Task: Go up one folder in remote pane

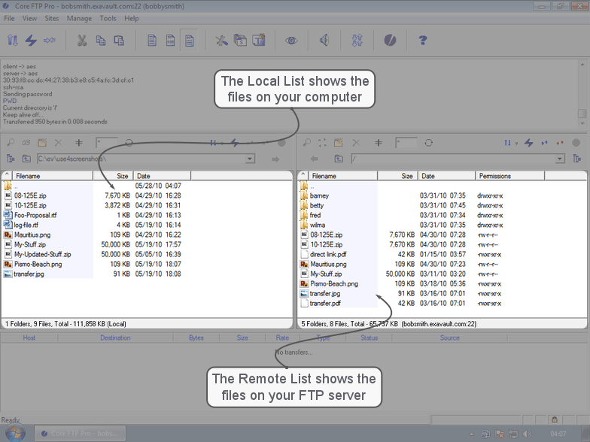Action: [339, 159]
